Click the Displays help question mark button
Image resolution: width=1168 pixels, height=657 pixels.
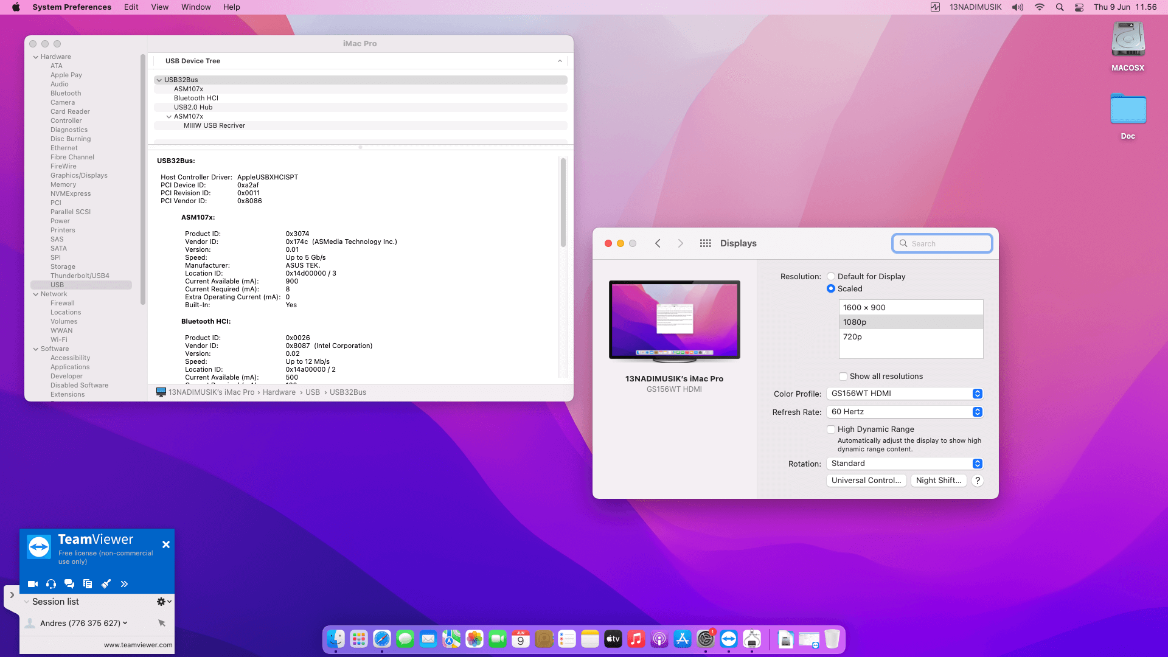[x=978, y=481]
